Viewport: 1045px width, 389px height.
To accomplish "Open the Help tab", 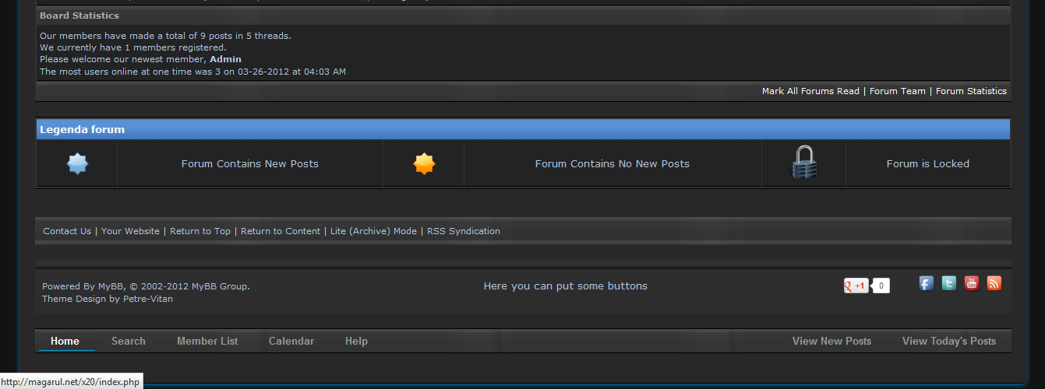I will pos(356,341).
